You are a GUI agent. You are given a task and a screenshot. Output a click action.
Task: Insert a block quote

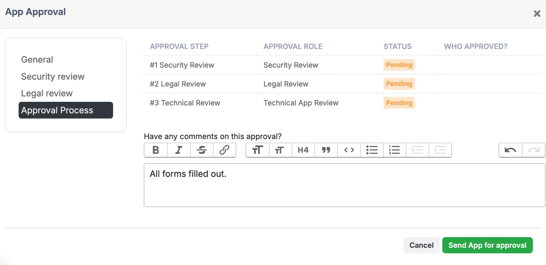tap(326, 150)
